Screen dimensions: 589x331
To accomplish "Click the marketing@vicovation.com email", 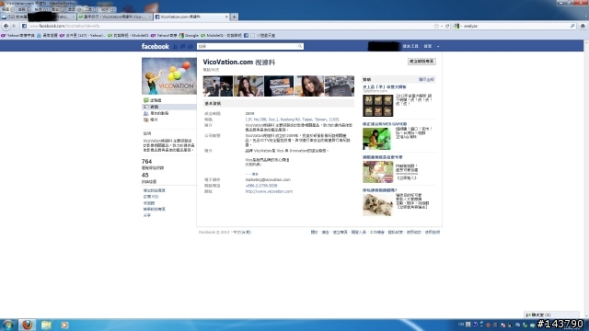I will (268, 180).
